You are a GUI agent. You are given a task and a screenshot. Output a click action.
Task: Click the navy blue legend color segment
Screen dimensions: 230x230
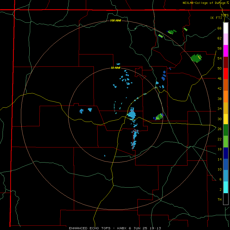tap(226, 153)
